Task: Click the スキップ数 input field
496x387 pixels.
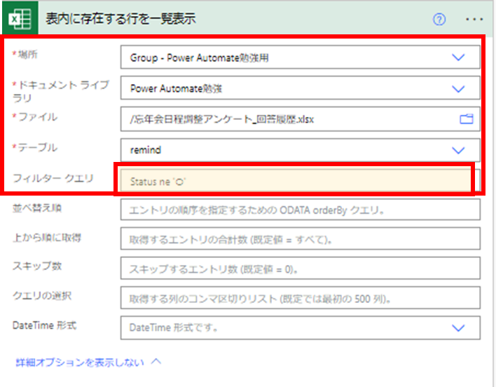Action: pos(301,269)
